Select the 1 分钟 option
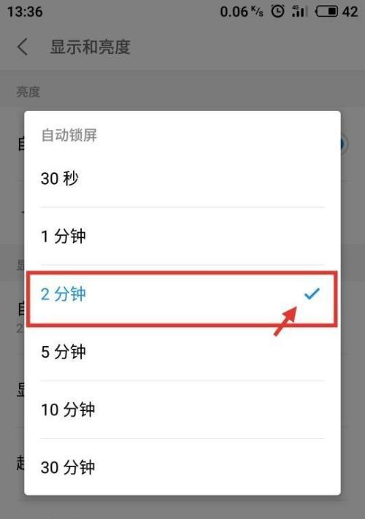The width and height of the screenshot is (365, 519). pos(182,236)
